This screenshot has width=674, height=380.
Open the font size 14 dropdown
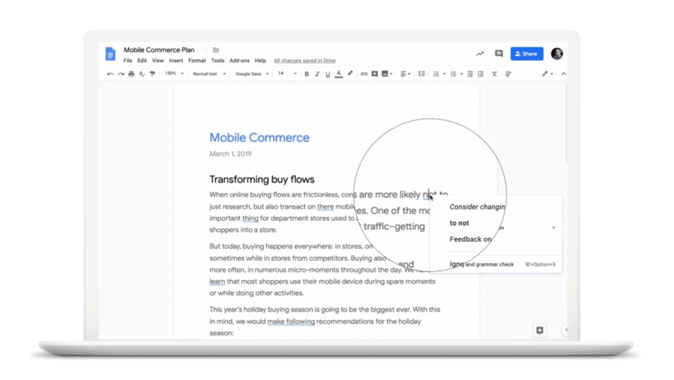(287, 74)
